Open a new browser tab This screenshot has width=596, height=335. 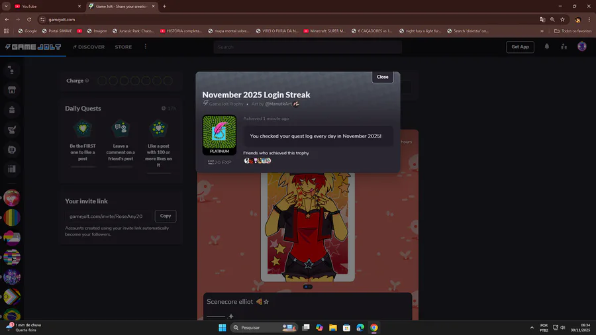pyautogui.click(x=164, y=6)
